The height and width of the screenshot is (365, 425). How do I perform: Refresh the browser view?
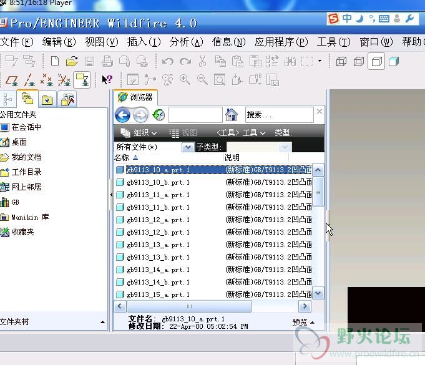coord(159,115)
